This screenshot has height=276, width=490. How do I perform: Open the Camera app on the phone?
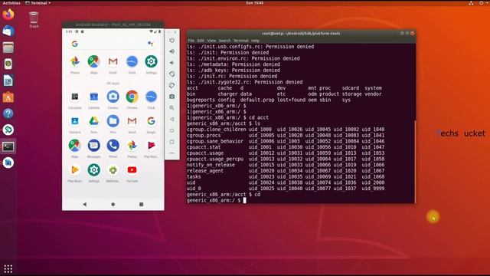click(113, 97)
